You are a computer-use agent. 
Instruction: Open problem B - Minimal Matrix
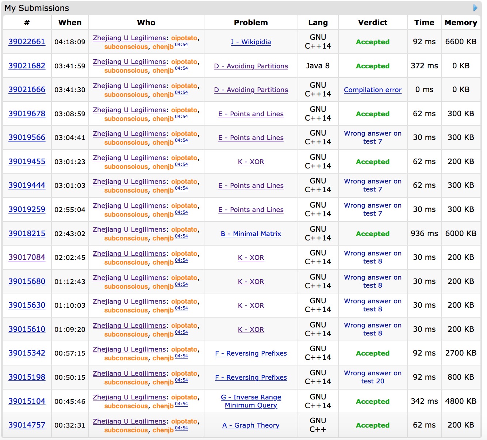(x=251, y=234)
